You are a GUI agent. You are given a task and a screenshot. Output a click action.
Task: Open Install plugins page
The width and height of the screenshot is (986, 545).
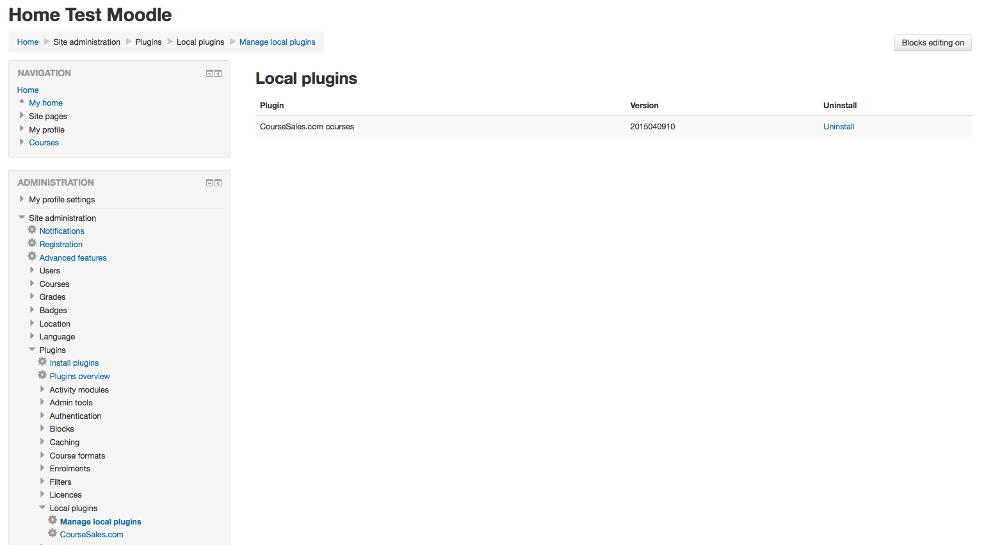point(74,363)
